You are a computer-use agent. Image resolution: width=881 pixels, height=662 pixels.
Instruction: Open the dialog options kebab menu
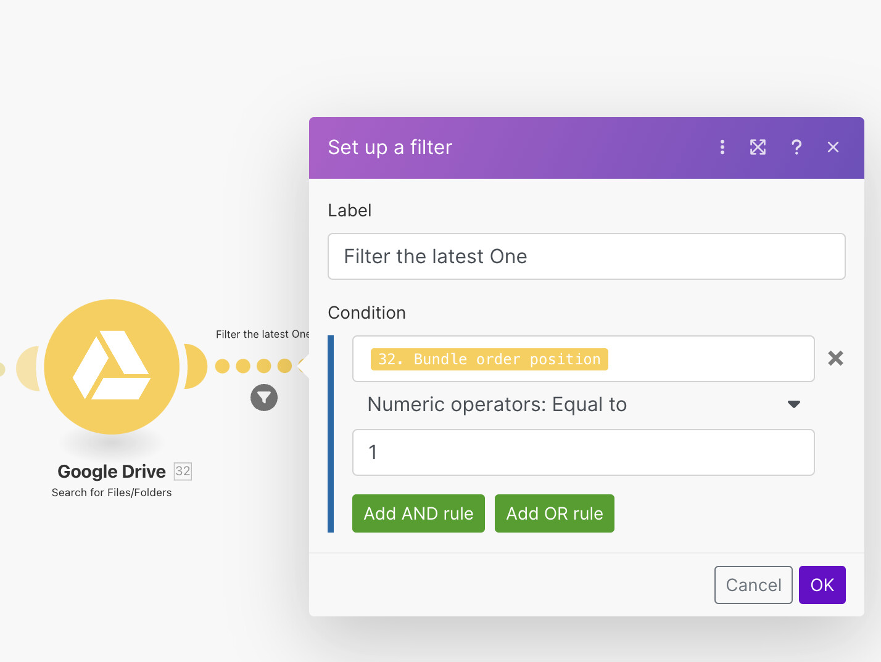(722, 147)
